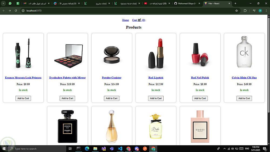Switch to the Mohamed-Silaya GitHub tab

click(x=187, y=4)
